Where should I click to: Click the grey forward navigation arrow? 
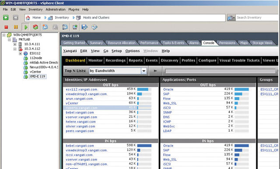(16, 17)
